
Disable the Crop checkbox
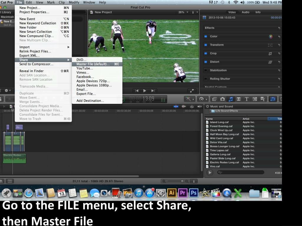pyautogui.click(x=206, y=54)
